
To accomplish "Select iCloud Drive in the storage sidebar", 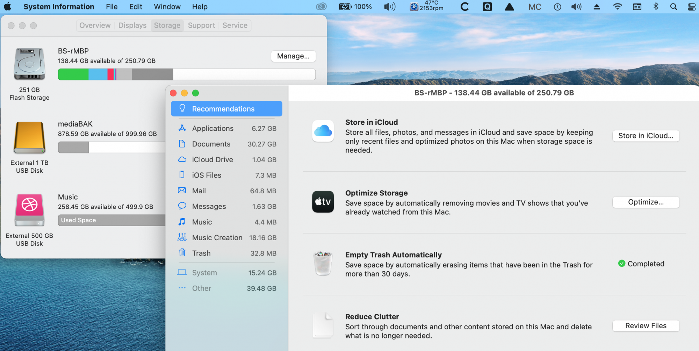I will (x=227, y=159).
